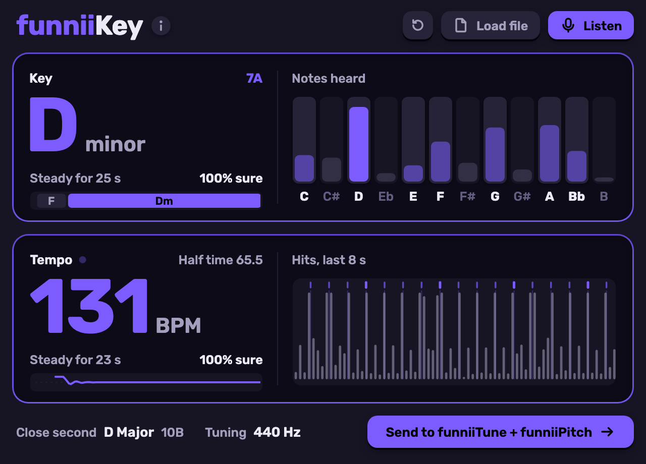
Task: Click the Tempo panel heading
Action: click(x=51, y=260)
